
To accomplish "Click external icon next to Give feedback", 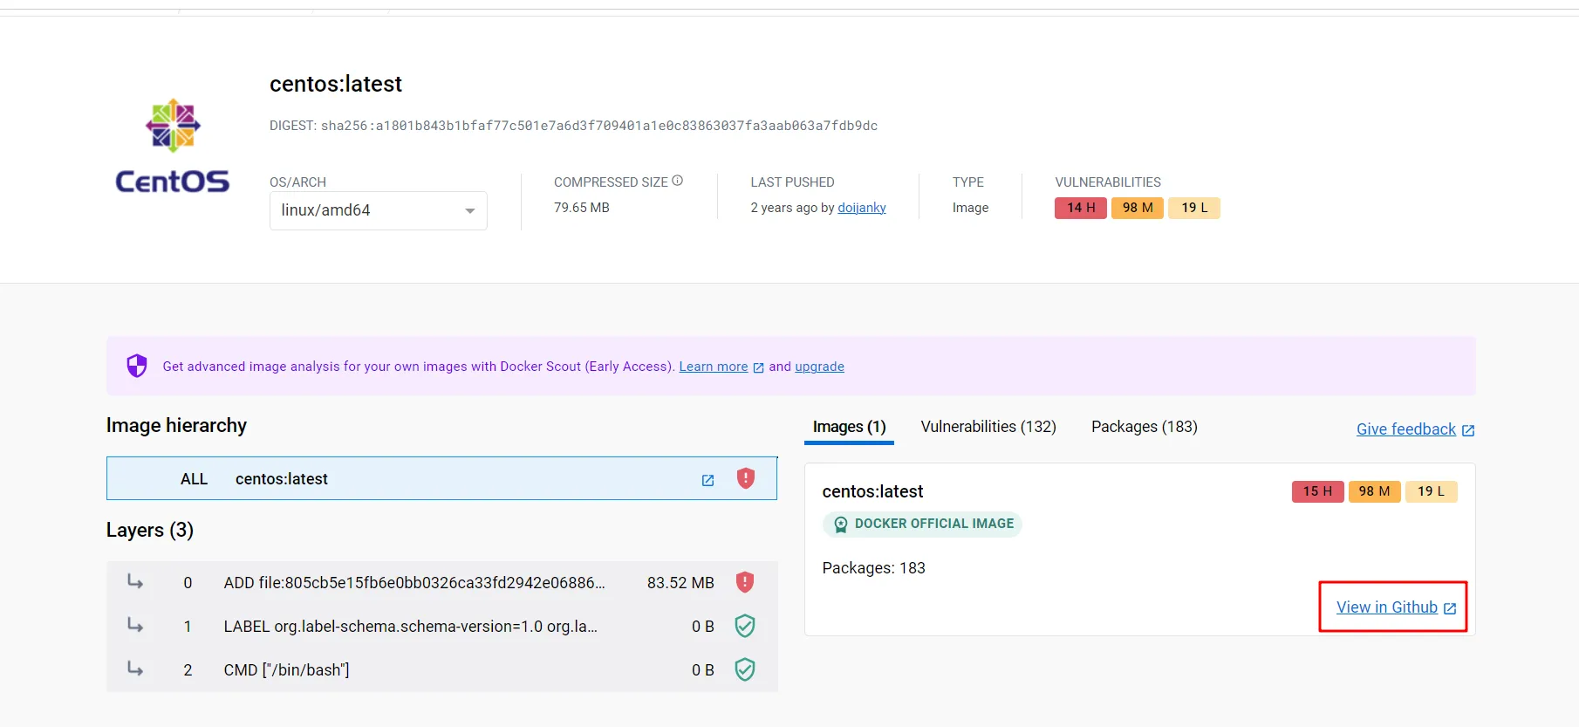I will [x=1468, y=430].
